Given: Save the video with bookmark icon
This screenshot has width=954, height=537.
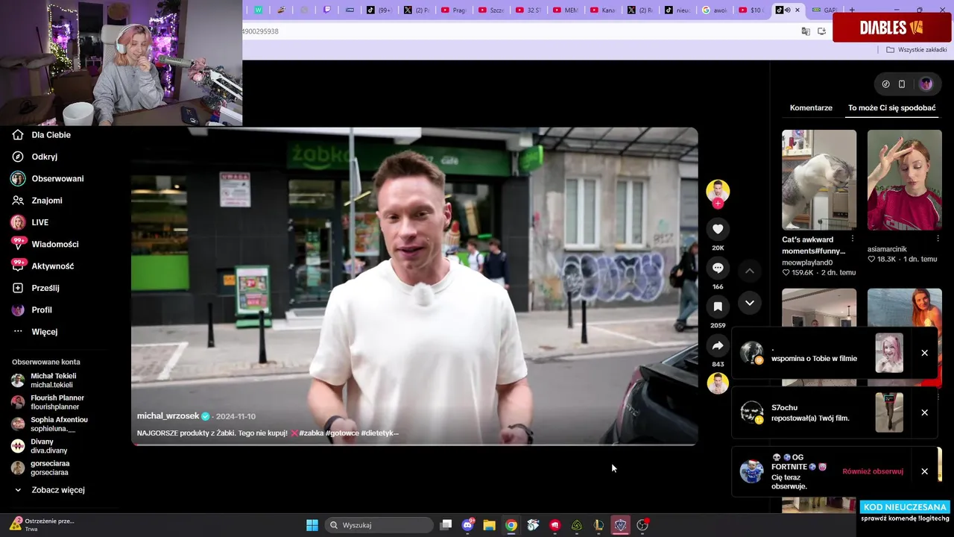Looking at the screenshot, I should (718, 307).
